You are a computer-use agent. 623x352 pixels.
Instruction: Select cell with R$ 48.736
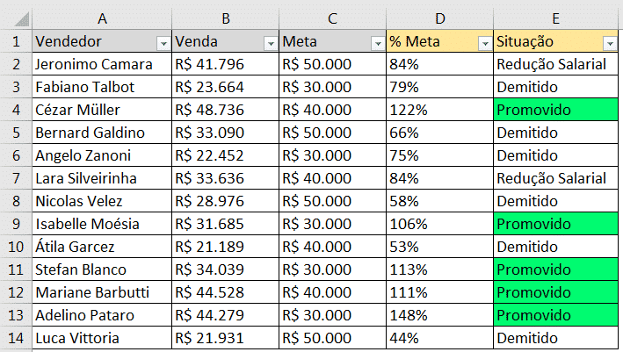[225, 110]
